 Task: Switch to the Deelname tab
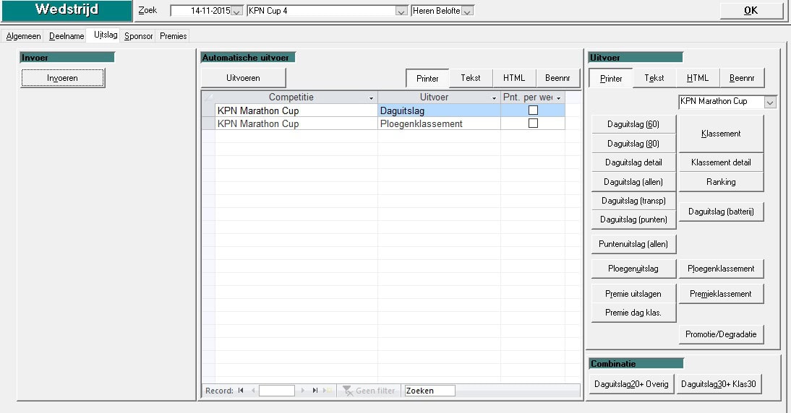coord(67,36)
